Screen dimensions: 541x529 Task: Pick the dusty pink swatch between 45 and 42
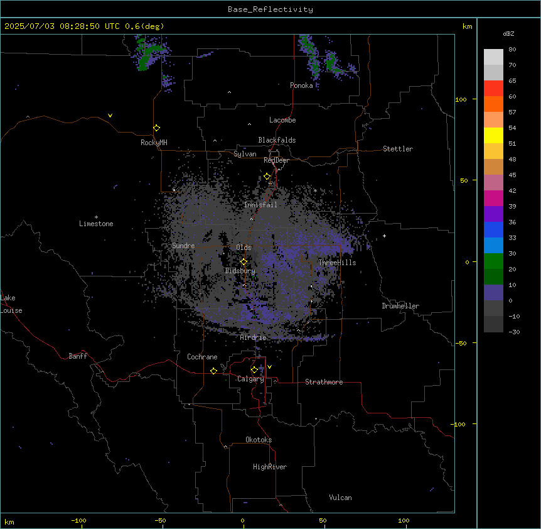[493, 183]
